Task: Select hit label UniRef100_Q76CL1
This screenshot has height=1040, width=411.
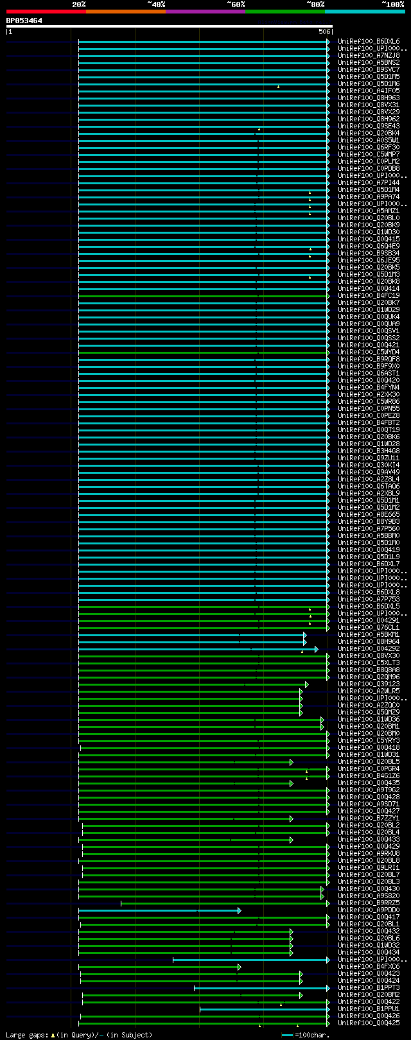Action: point(369,628)
